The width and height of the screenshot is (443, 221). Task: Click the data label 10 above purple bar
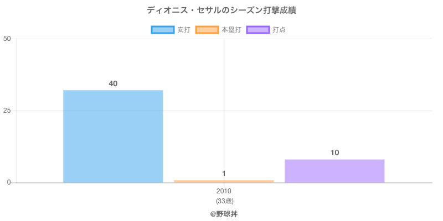pyautogui.click(x=334, y=152)
